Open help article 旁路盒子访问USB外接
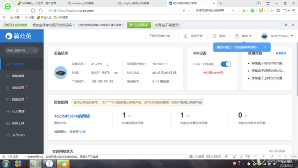This screenshot has width=298, height=168. [268, 63]
